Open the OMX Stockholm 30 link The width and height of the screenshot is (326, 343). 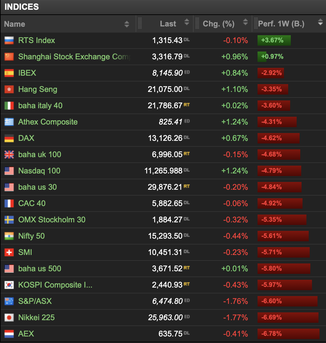[x=52, y=220]
